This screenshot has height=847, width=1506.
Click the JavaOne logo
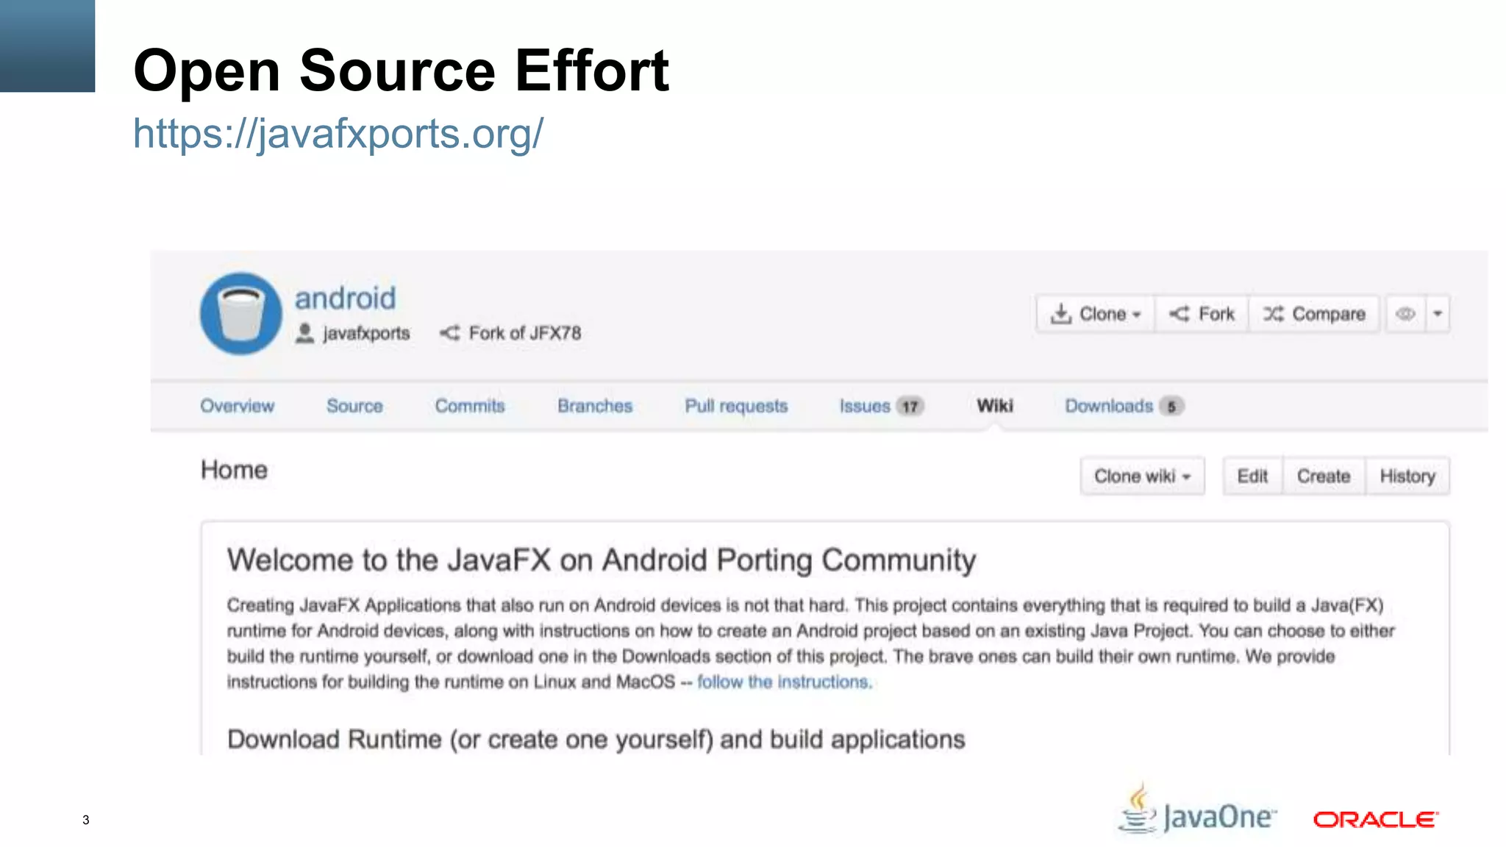[x=1196, y=810]
